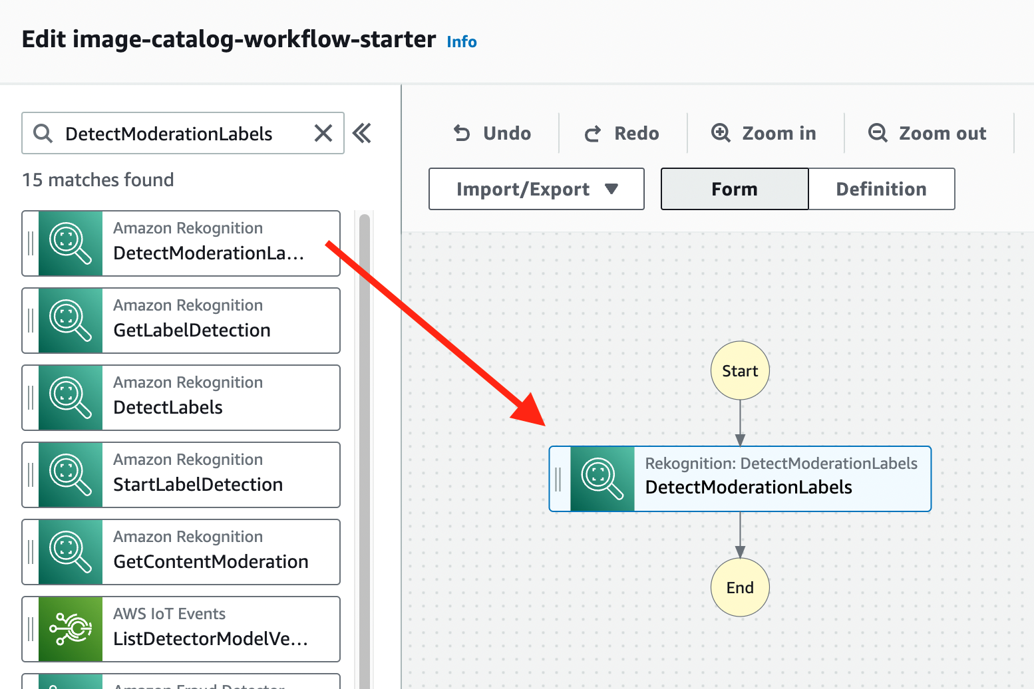This screenshot has height=689, width=1034.
Task: Clear the DetectModerationLabels search text
Action: click(323, 134)
